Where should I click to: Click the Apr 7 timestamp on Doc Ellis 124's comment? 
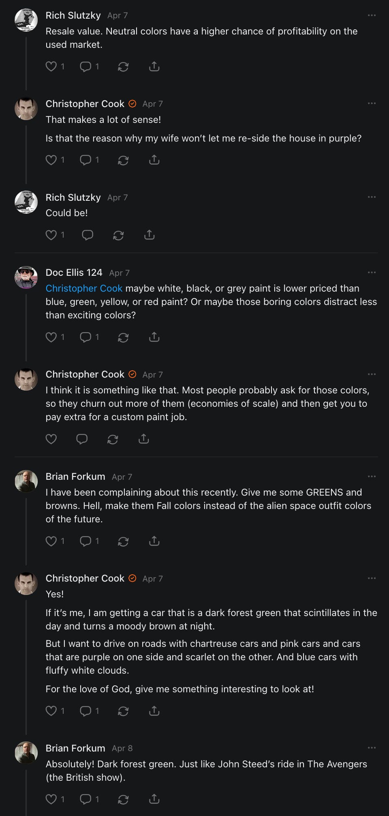[120, 273]
